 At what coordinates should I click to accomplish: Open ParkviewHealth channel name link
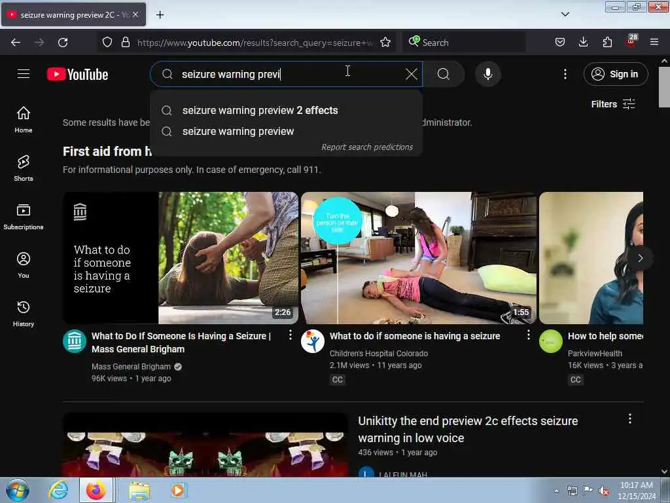tap(595, 354)
